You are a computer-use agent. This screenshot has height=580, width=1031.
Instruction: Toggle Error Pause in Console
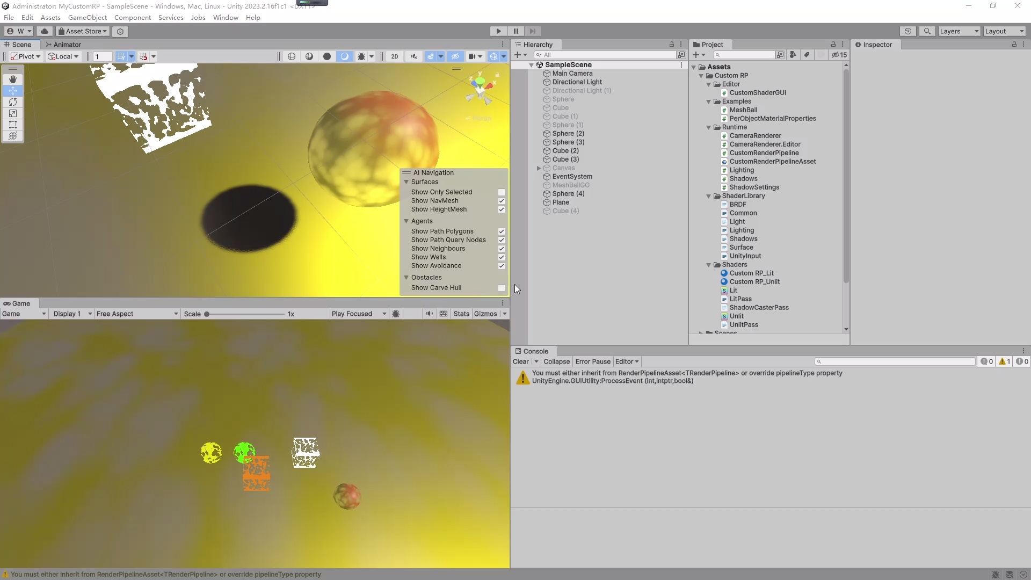(593, 361)
